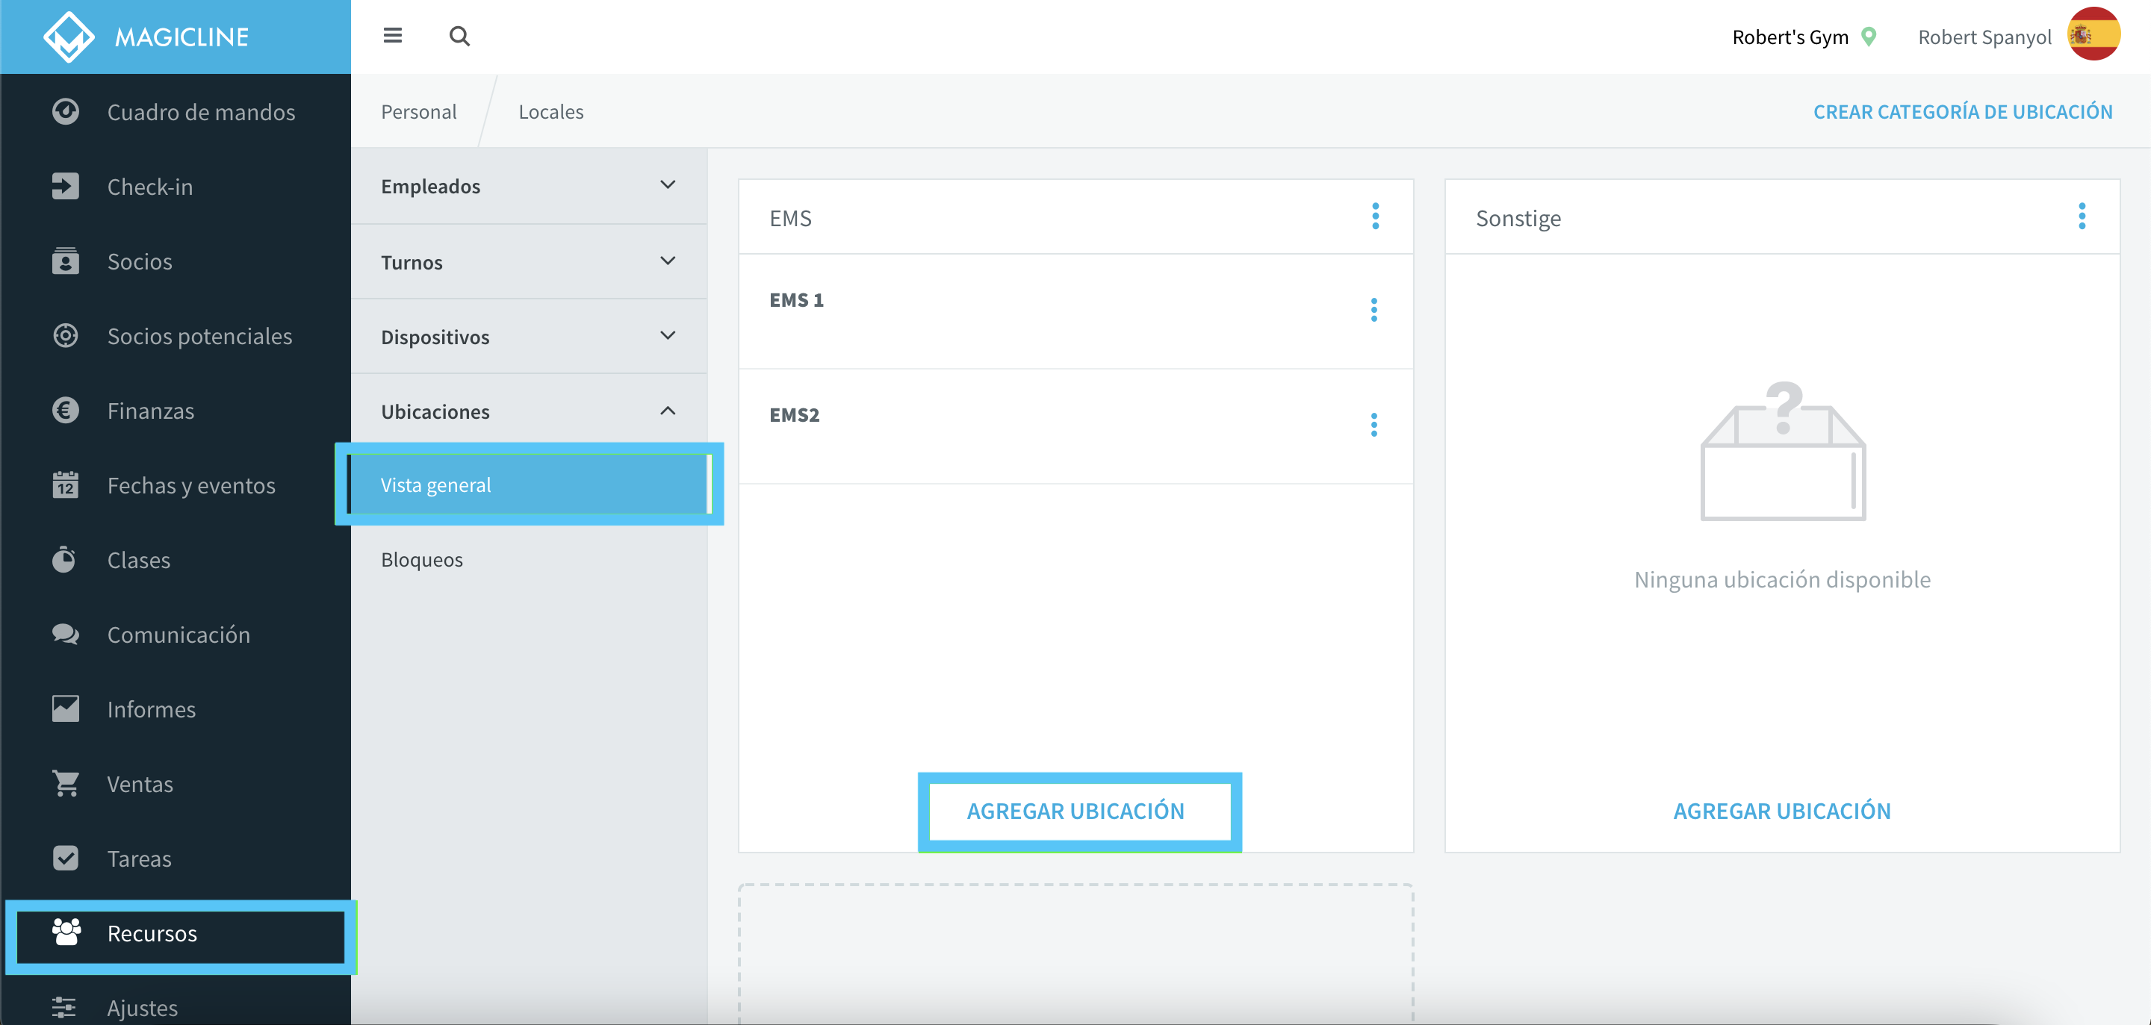Viewport: 2151px width, 1025px height.
Task: Select the Robert's Gym studio name
Action: (1790, 37)
